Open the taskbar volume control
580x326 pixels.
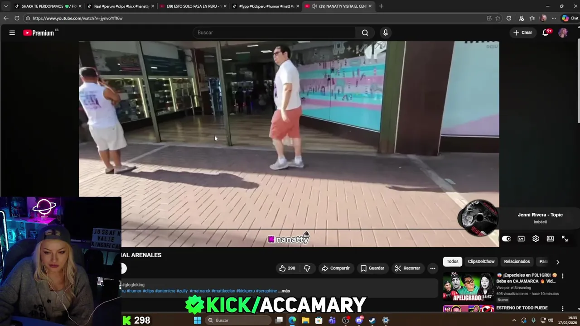[x=551, y=320]
